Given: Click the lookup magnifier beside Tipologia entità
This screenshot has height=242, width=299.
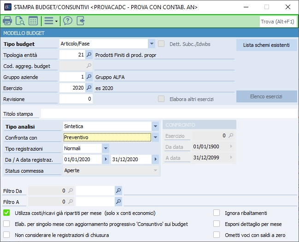Looking at the screenshot, I should (x=89, y=55).
